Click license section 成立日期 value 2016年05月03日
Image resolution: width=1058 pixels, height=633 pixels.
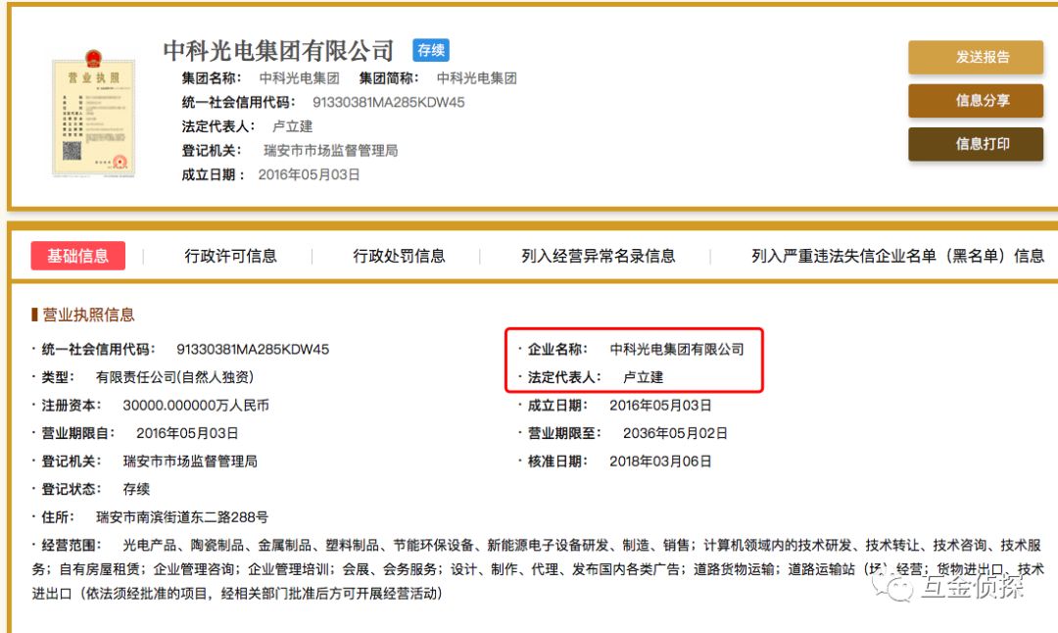[x=660, y=406]
